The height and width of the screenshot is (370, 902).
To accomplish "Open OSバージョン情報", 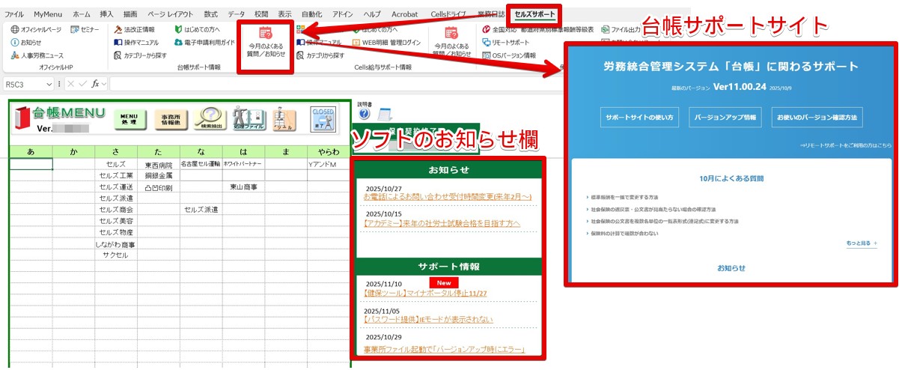I will 509,55.
